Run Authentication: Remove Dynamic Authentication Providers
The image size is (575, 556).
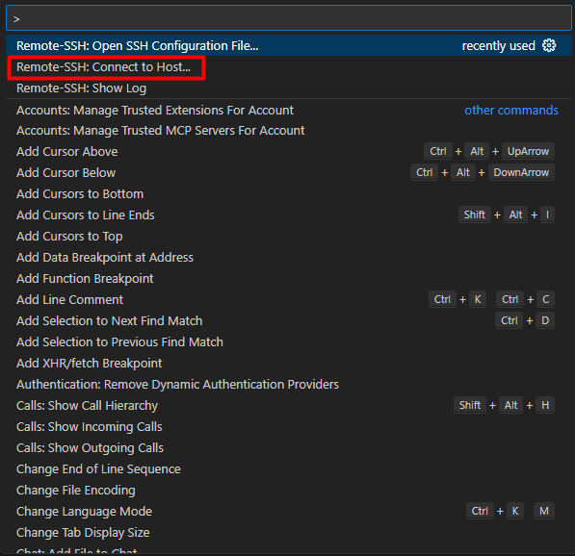click(x=289, y=385)
